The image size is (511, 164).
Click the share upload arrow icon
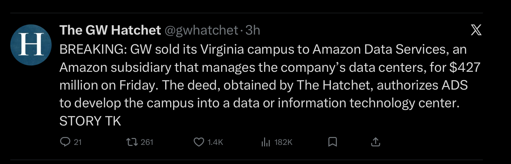375,142
